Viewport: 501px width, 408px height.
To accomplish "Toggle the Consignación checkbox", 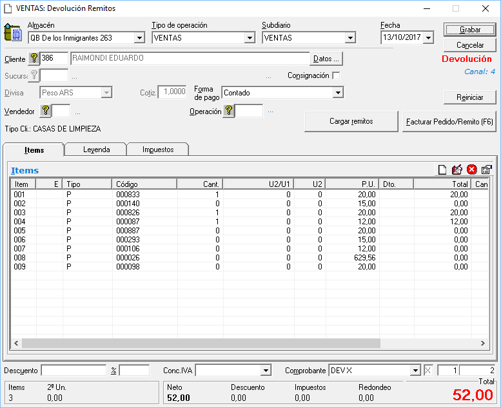I will [336, 75].
